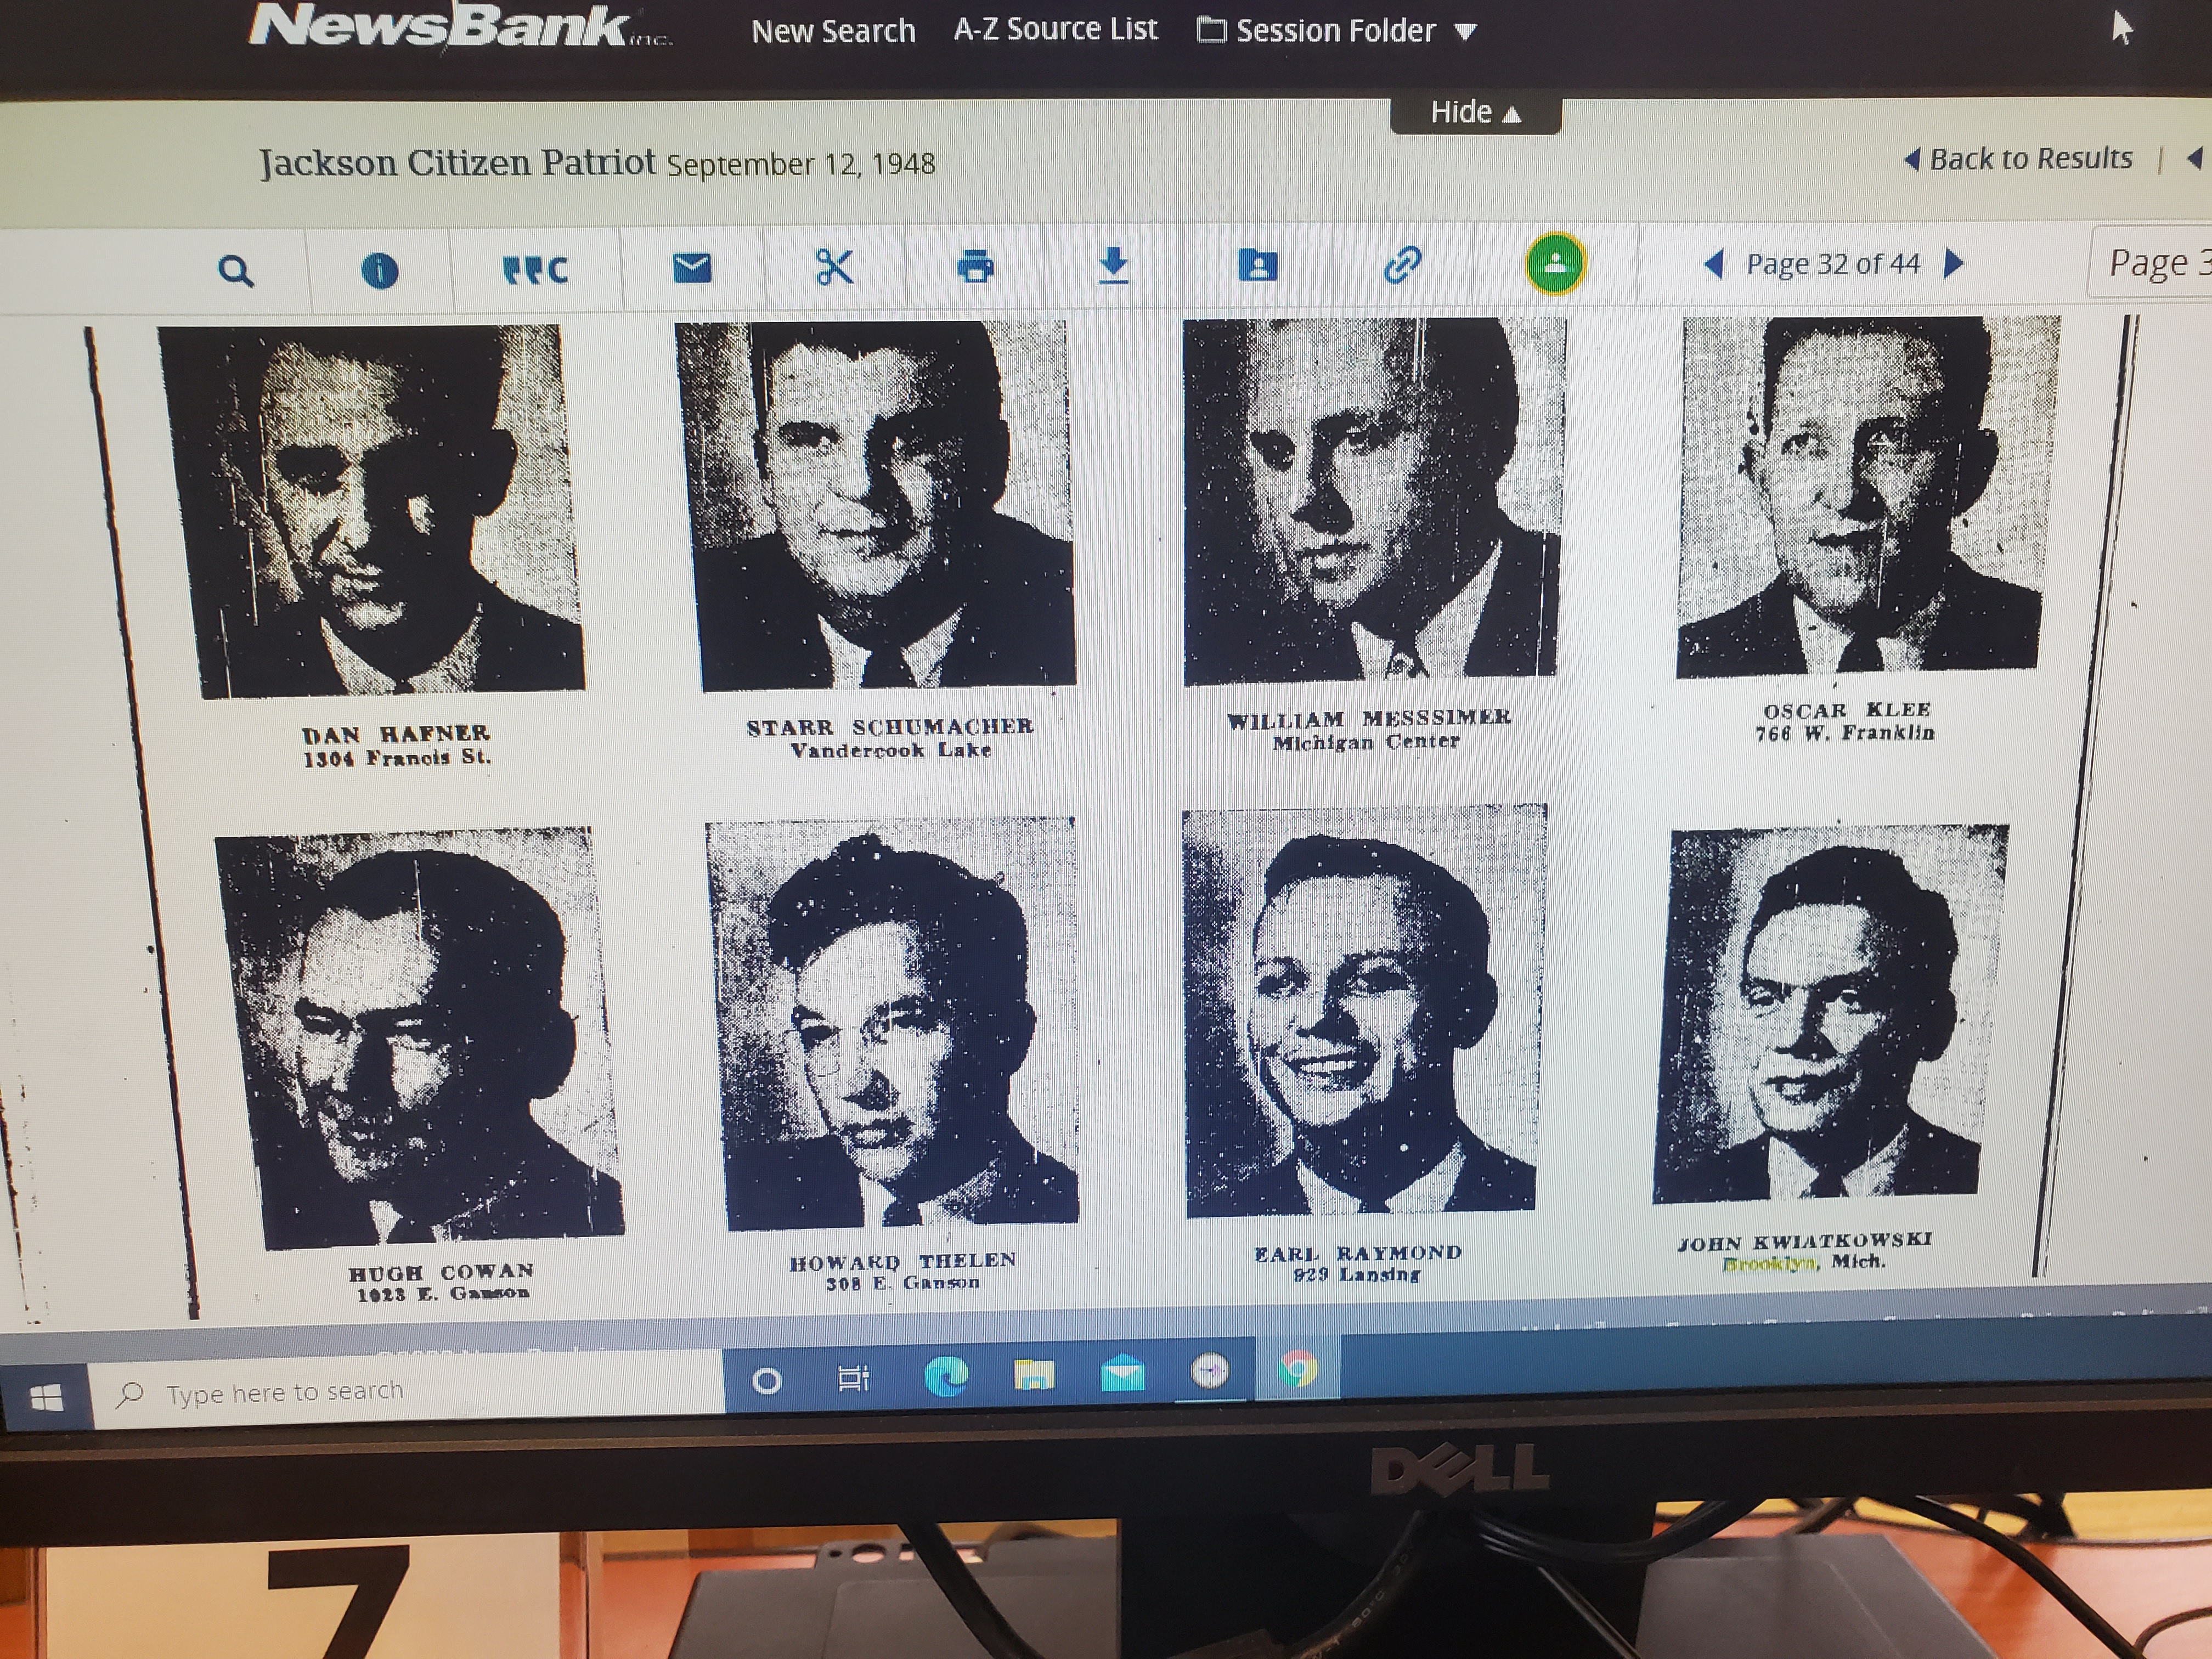This screenshot has width=2212, height=1659.
Task: Click the green circular user icon
Action: (x=1554, y=264)
